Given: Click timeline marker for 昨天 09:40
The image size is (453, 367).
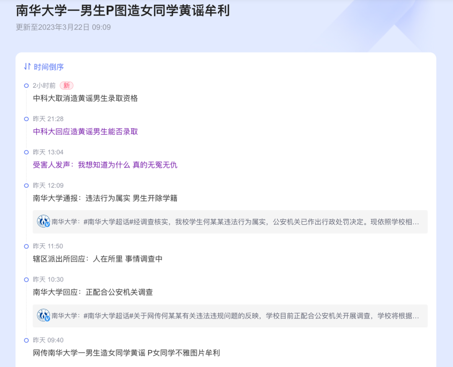Looking at the screenshot, I should [x=26, y=340].
